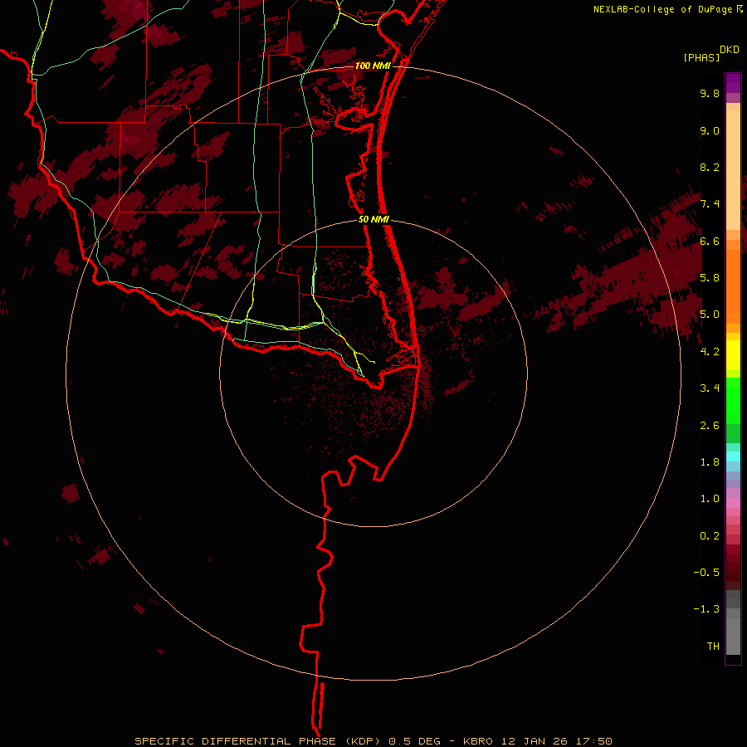
Task: Click the pink segment of color bar
Action: 733,503
